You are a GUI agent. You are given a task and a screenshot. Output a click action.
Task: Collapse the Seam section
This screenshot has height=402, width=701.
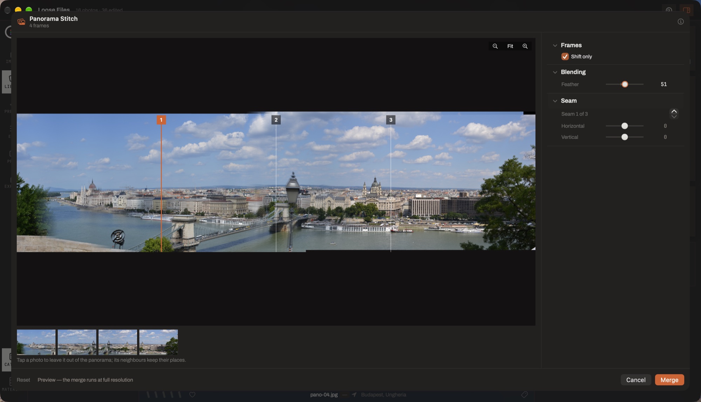(554, 101)
